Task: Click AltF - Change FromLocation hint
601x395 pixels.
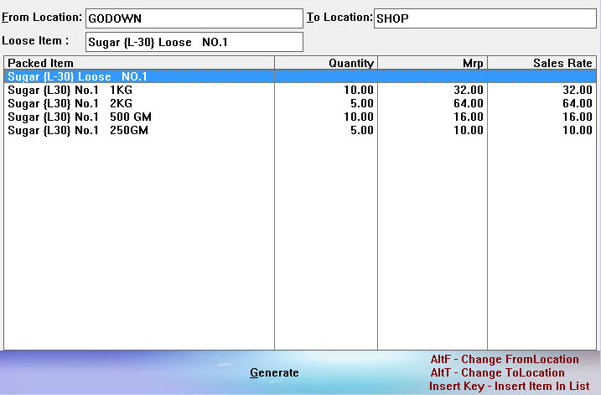Action: click(x=505, y=359)
